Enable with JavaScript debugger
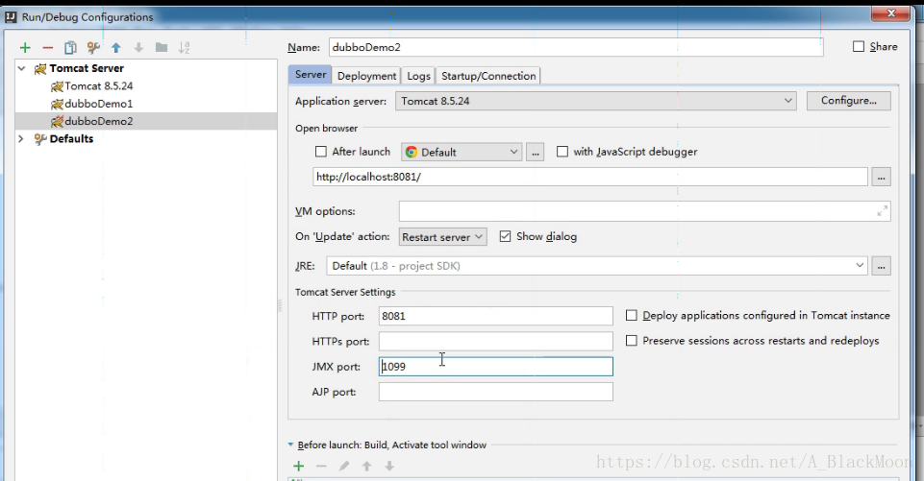This screenshot has height=481, width=924. 562,152
